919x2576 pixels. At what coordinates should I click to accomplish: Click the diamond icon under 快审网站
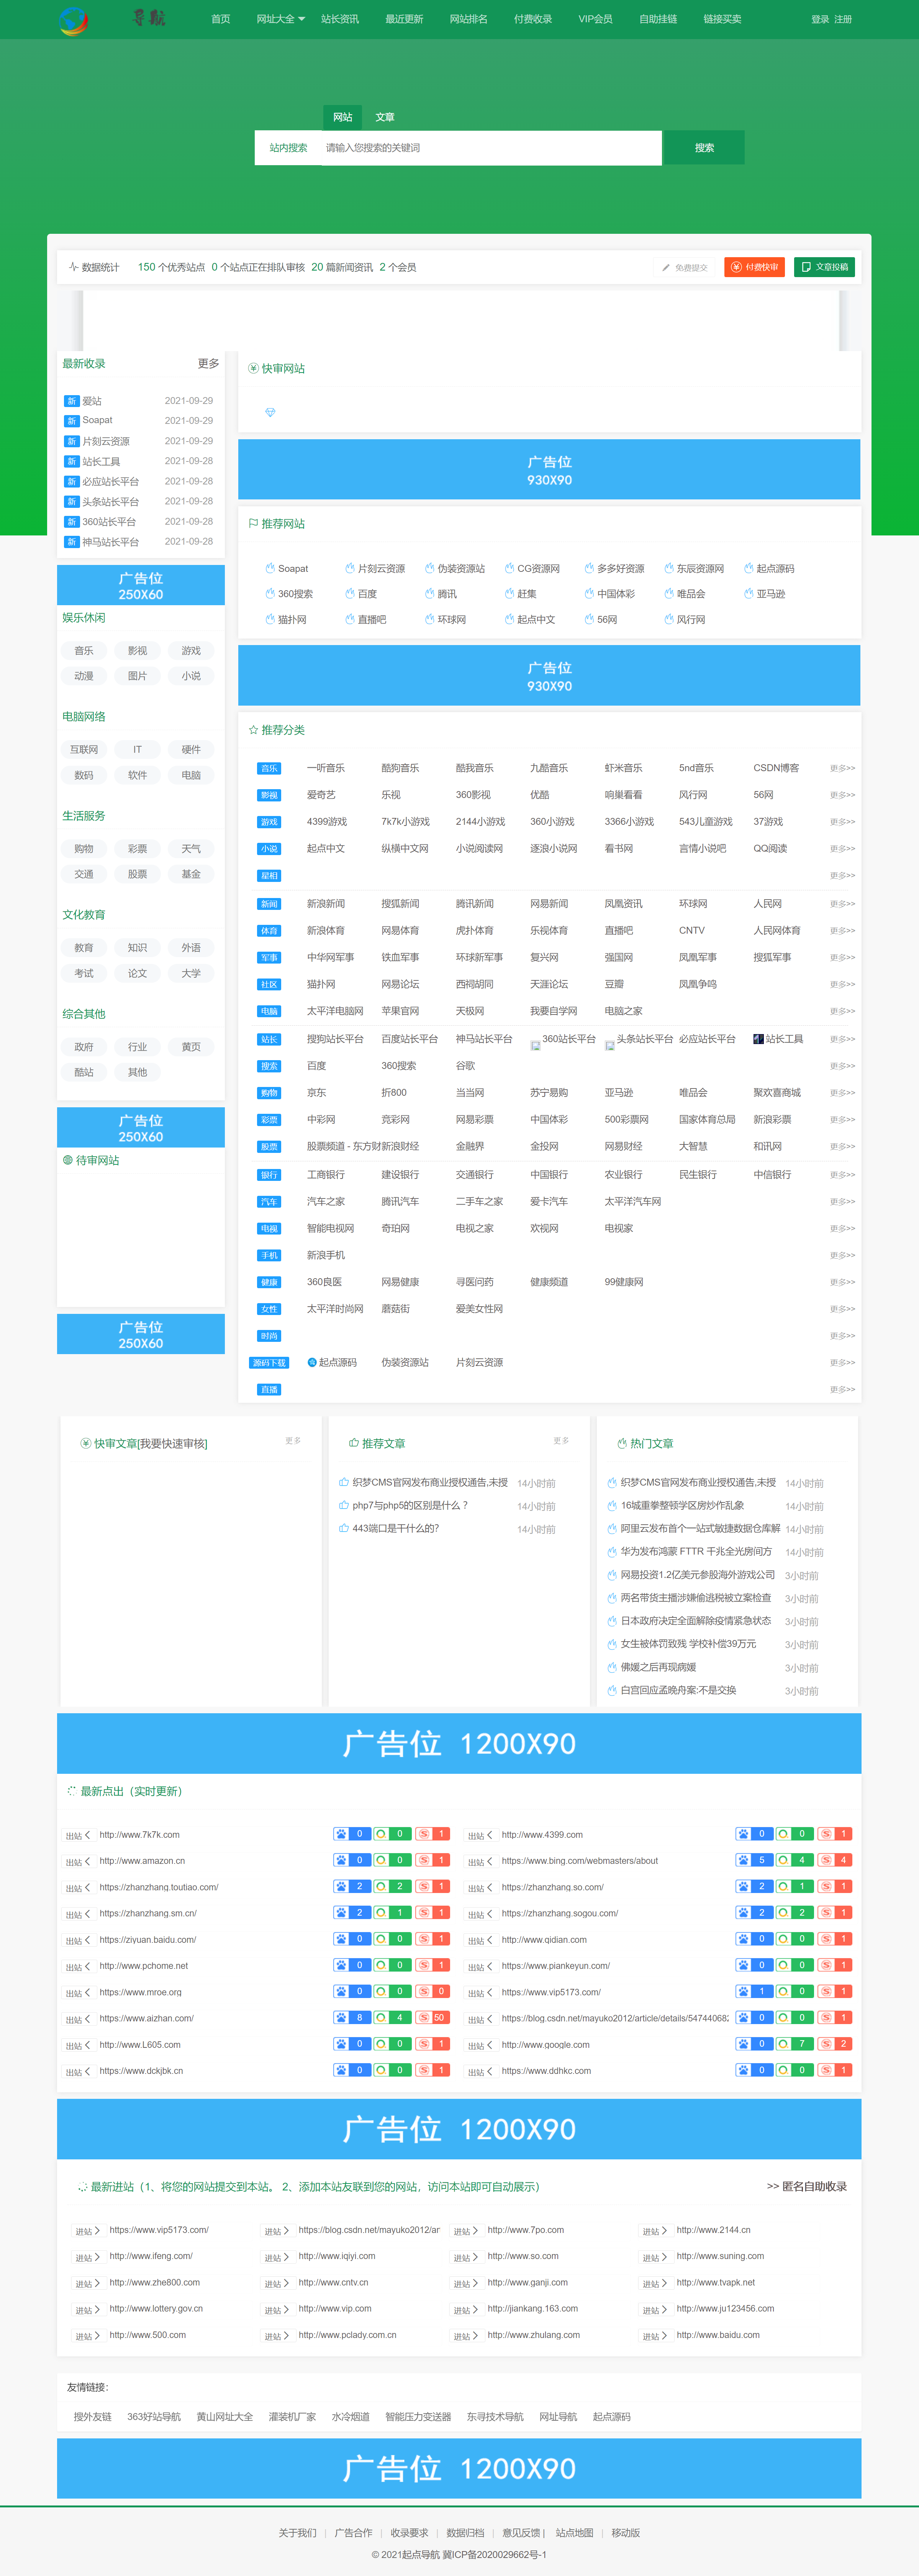click(270, 412)
